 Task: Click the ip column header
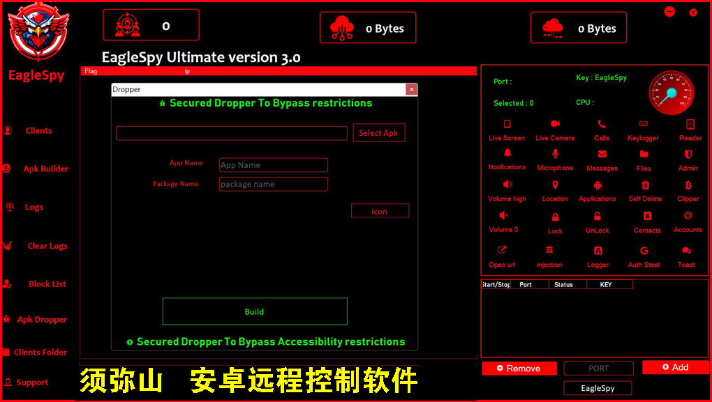tap(187, 72)
